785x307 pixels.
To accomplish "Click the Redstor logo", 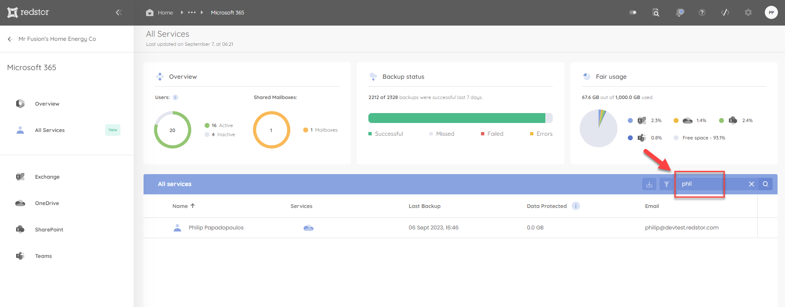I will [x=28, y=12].
